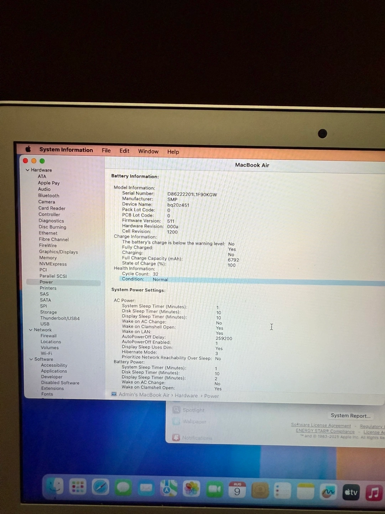Image resolution: width=385 pixels, height=514 pixels.
Task: Select ATA in the sidebar
Action: point(42,176)
